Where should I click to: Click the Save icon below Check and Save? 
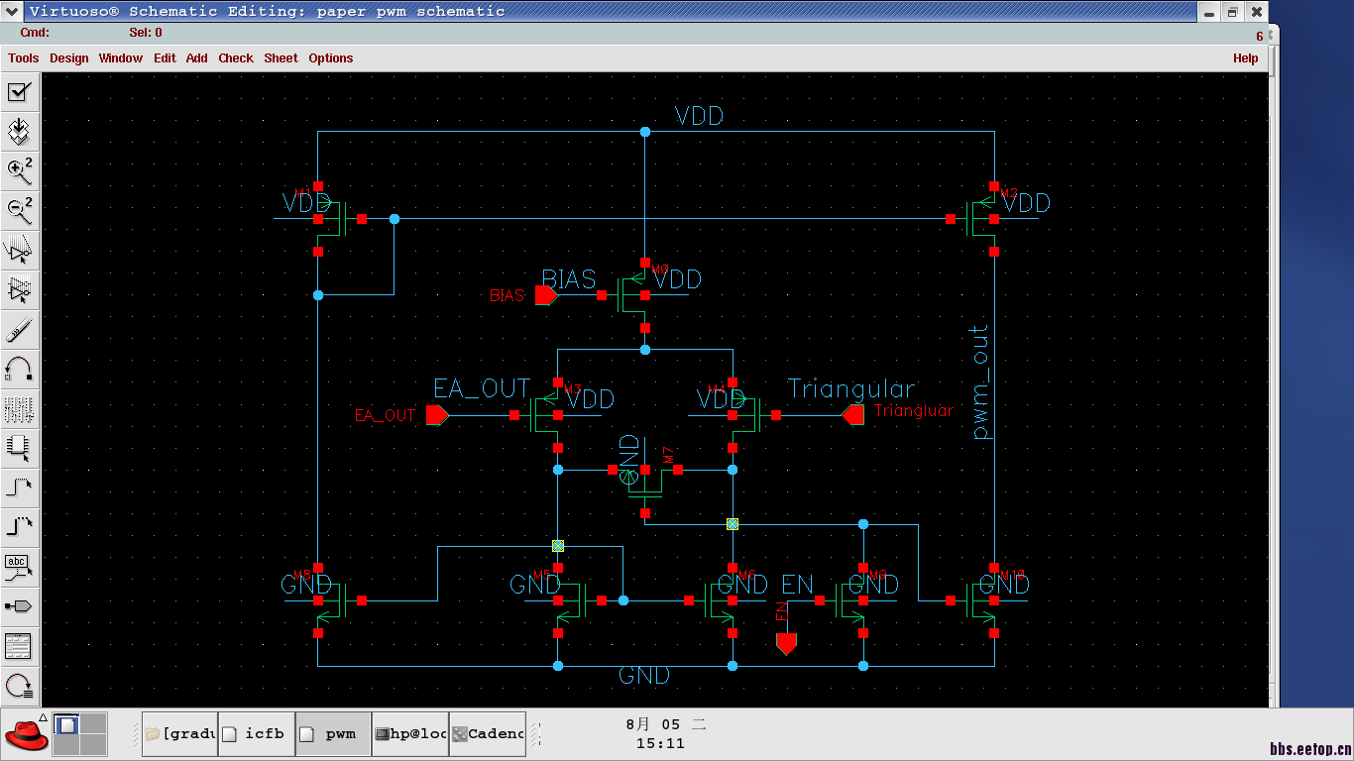click(19, 131)
